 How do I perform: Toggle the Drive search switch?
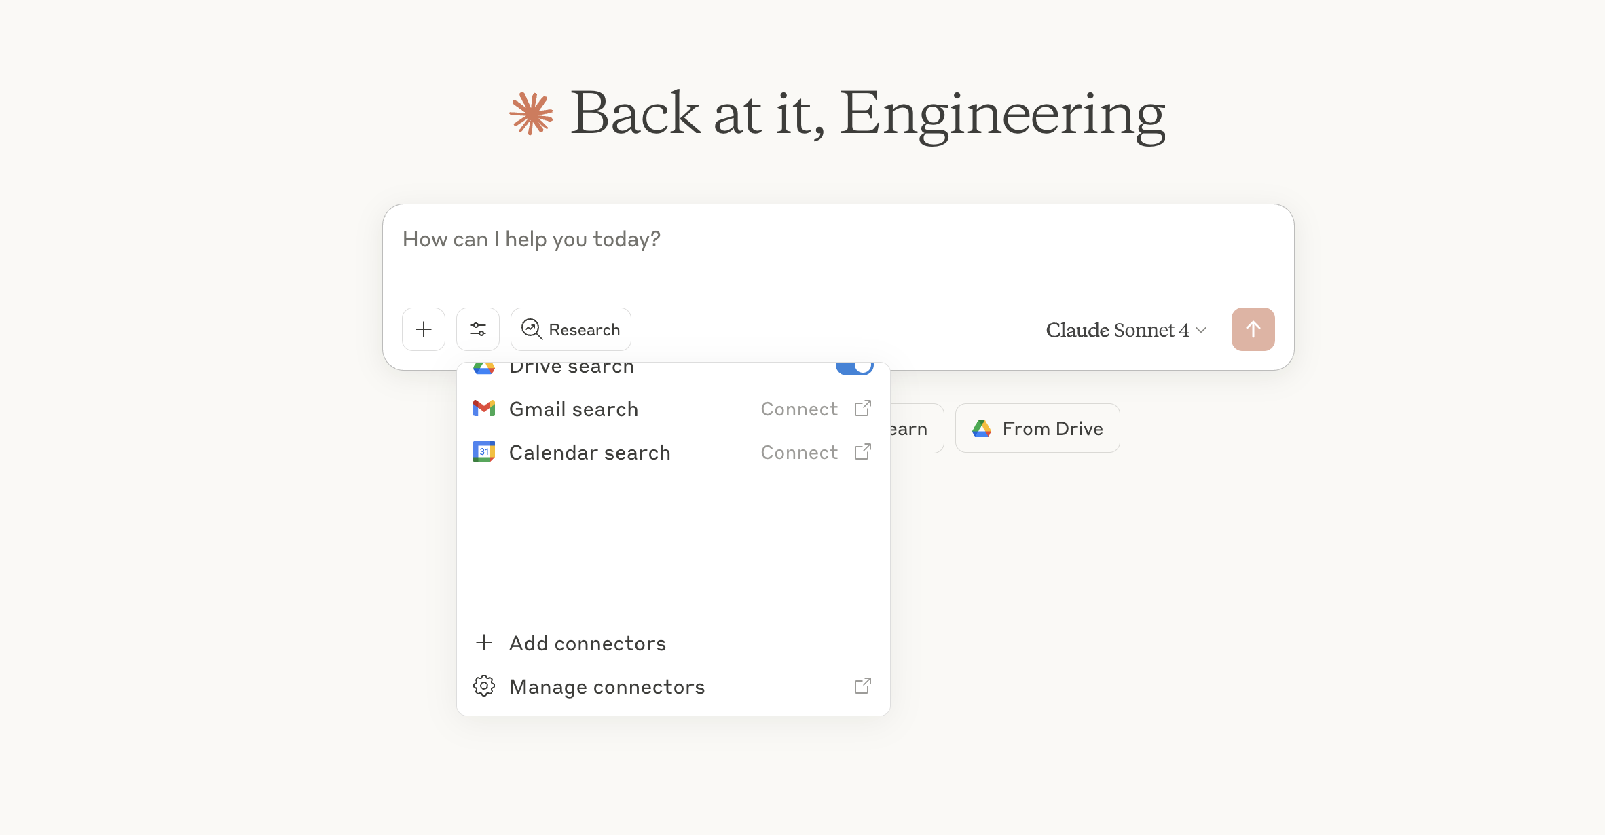[x=854, y=367]
